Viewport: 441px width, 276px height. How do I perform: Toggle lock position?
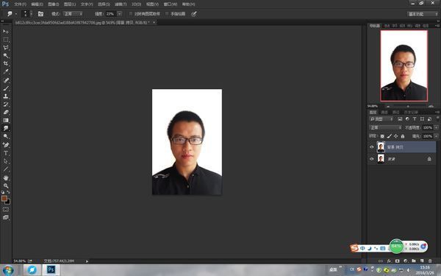click(395, 136)
